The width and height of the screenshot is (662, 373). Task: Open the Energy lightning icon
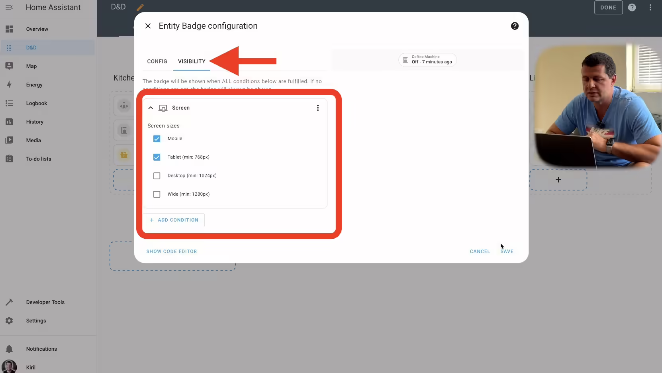(9, 84)
